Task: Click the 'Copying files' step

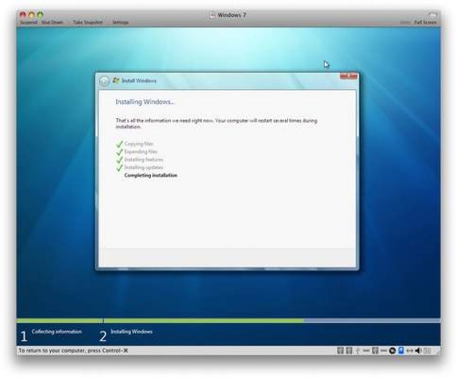Action: [x=139, y=144]
